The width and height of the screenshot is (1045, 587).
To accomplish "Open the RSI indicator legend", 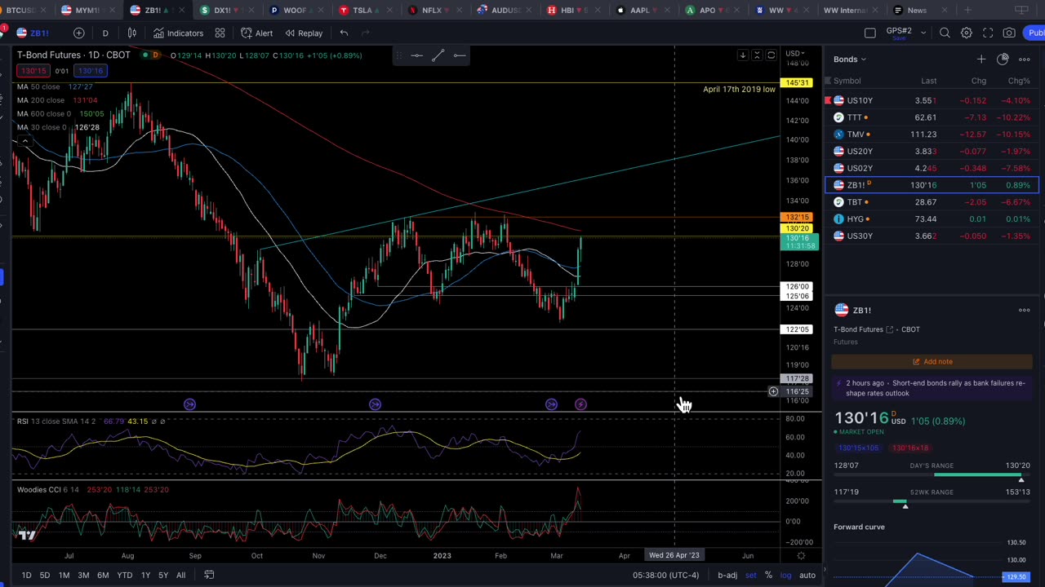I will point(57,421).
